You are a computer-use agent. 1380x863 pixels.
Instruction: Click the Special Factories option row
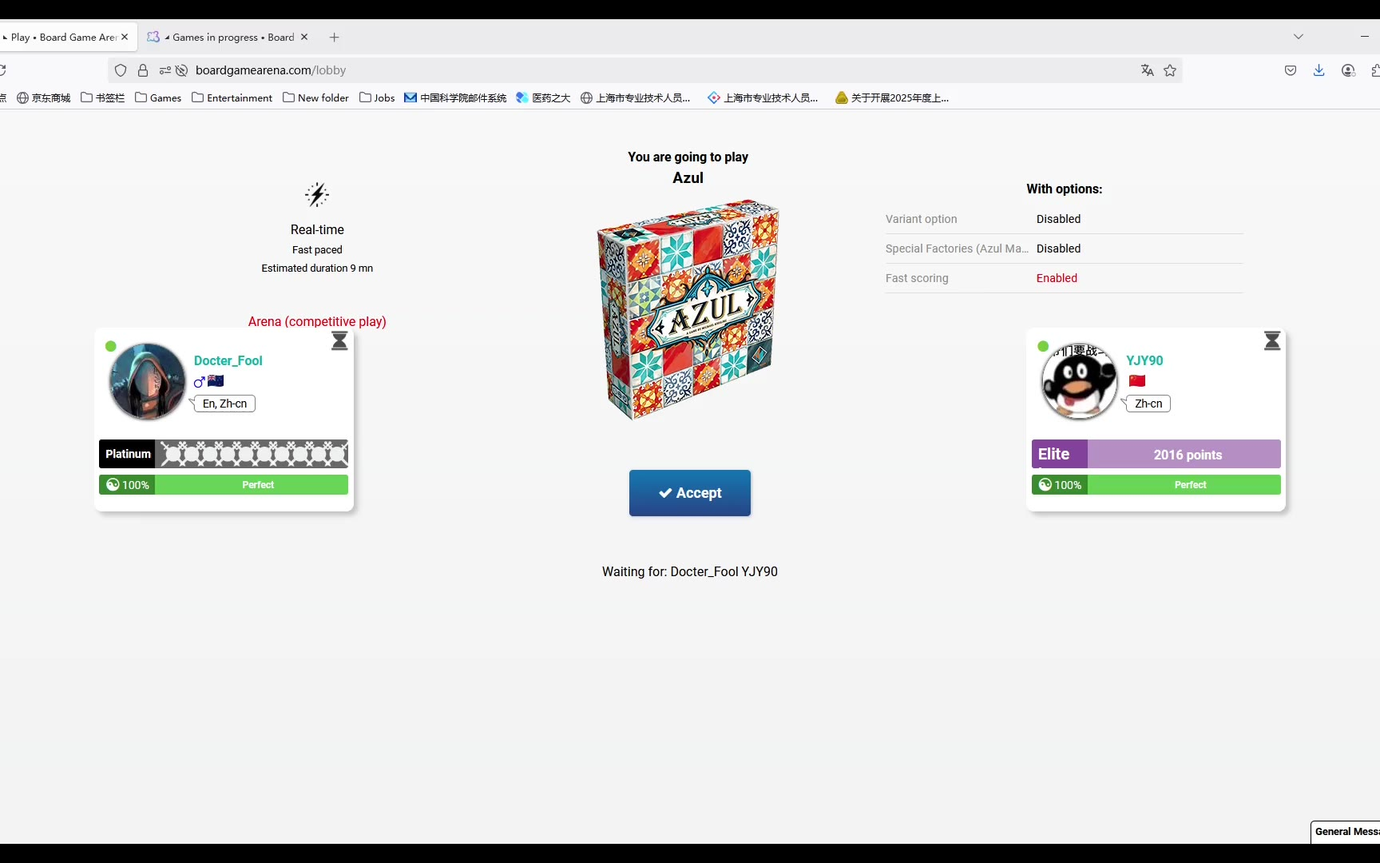coord(1064,249)
